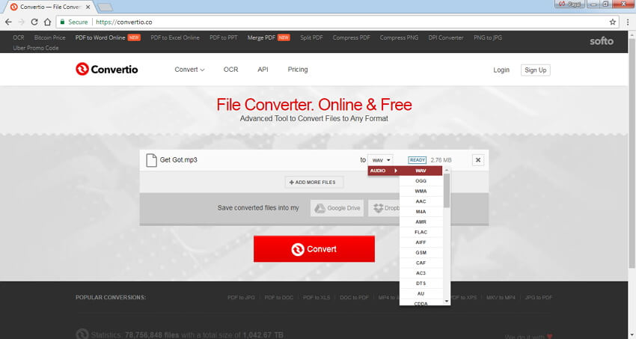Open JPG to PDF popular conversion
The width and height of the screenshot is (636, 339).
tap(539, 298)
